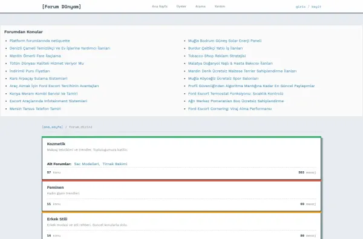This screenshot has height=239, width=363.
Task: Click the kayıt register link
Action: (316, 7)
